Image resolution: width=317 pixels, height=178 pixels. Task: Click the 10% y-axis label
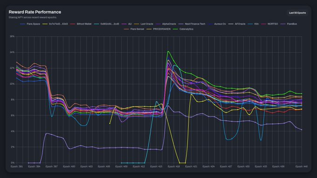12,84
